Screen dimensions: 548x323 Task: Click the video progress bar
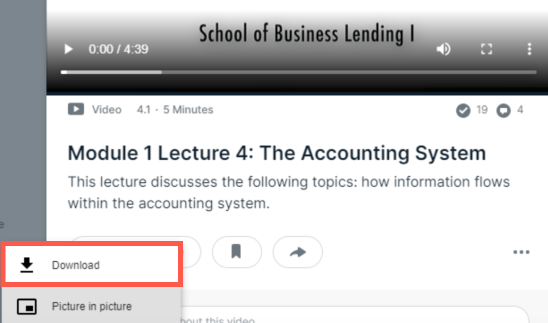(x=298, y=72)
